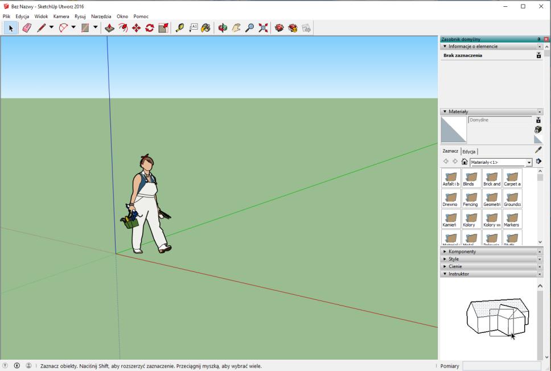Select the Rotate tool
The image size is (551, 371).
pyautogui.click(x=150, y=28)
